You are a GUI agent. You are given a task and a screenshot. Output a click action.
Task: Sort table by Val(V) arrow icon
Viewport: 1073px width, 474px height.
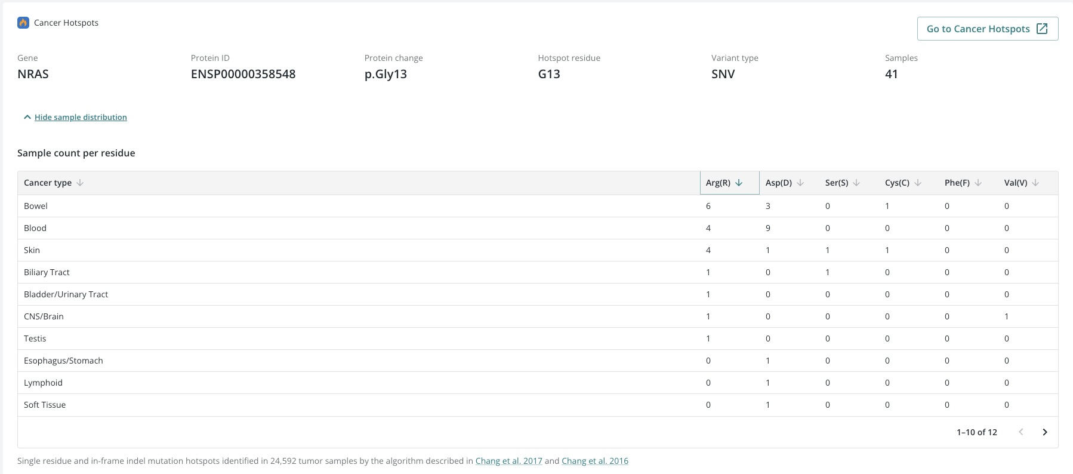coord(1035,183)
